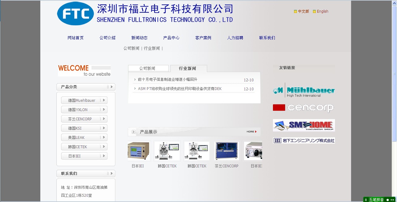Expand the 德国Muehlbauer category
Image resolution: width=397 pixels, height=202 pixels.
pyautogui.click(x=104, y=100)
